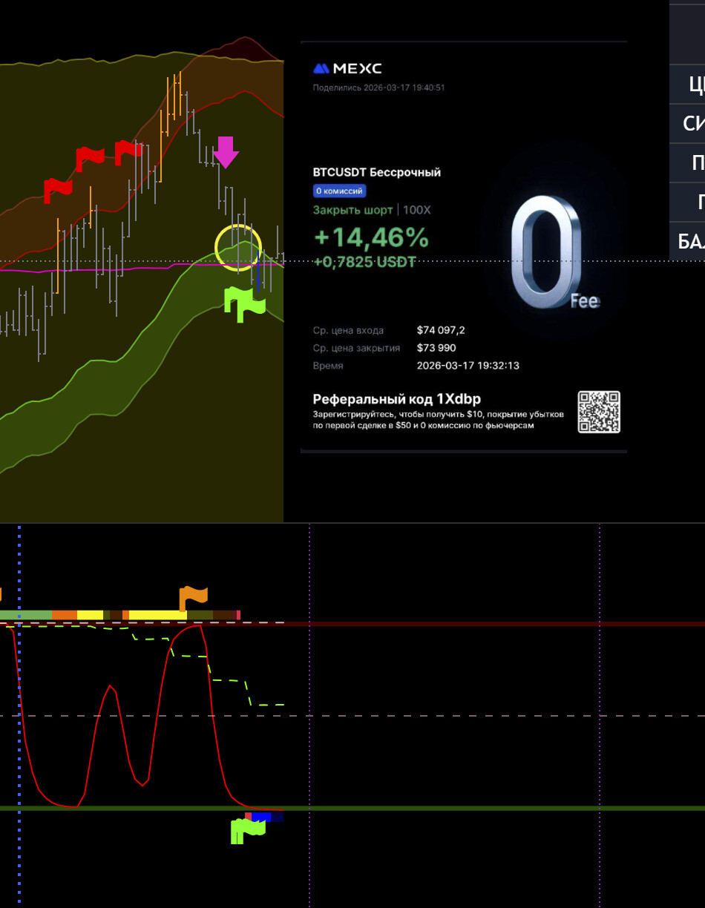This screenshot has height=908, width=705.
Task: Click the blue dotted vertical line marker
Action: click(x=19, y=712)
